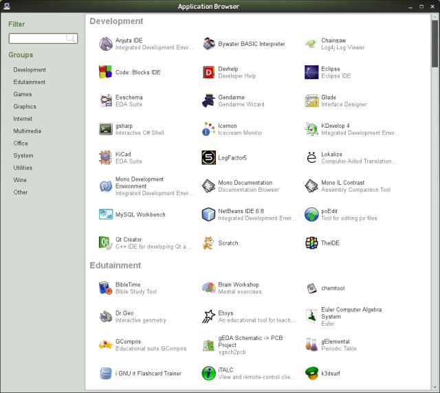
Task: Launch Eclipse IDE icon
Action: click(x=311, y=72)
